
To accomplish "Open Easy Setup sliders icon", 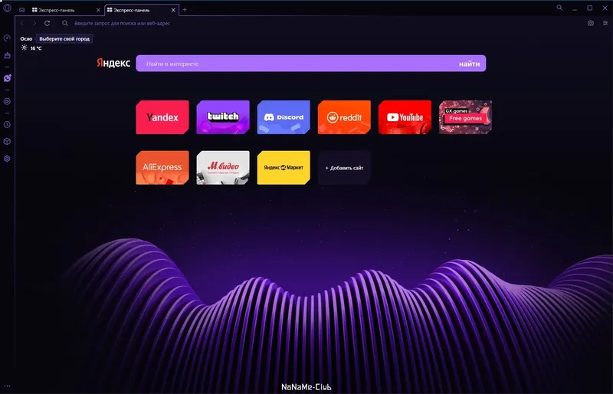I will (x=605, y=23).
